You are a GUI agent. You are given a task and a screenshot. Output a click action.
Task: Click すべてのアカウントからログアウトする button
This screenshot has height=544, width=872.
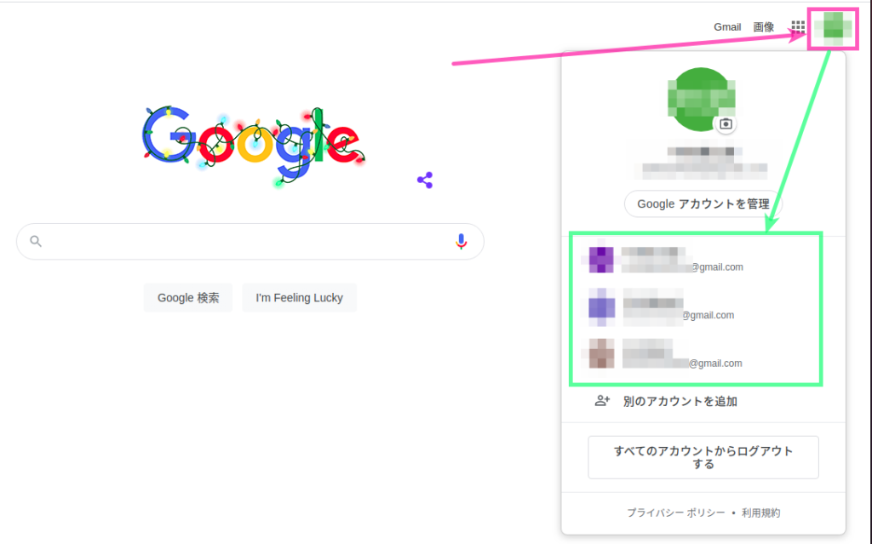[703, 457]
